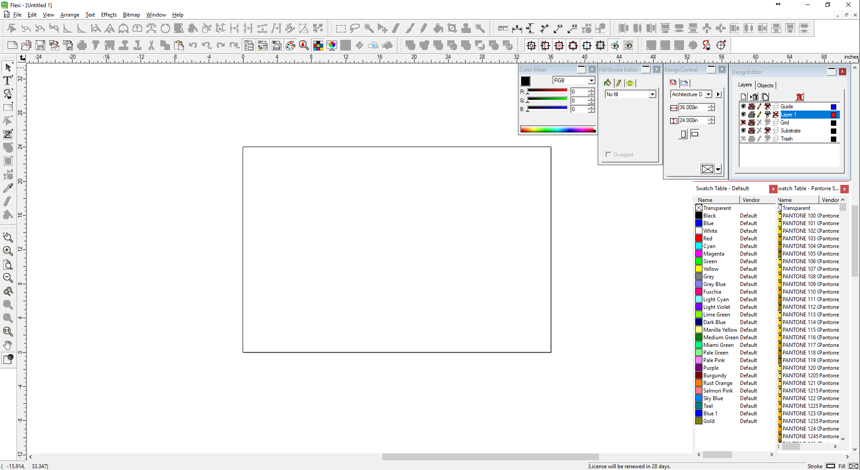Save document with the floppy disk icon
Image resolution: width=860 pixels, height=470 pixels.
[40, 45]
